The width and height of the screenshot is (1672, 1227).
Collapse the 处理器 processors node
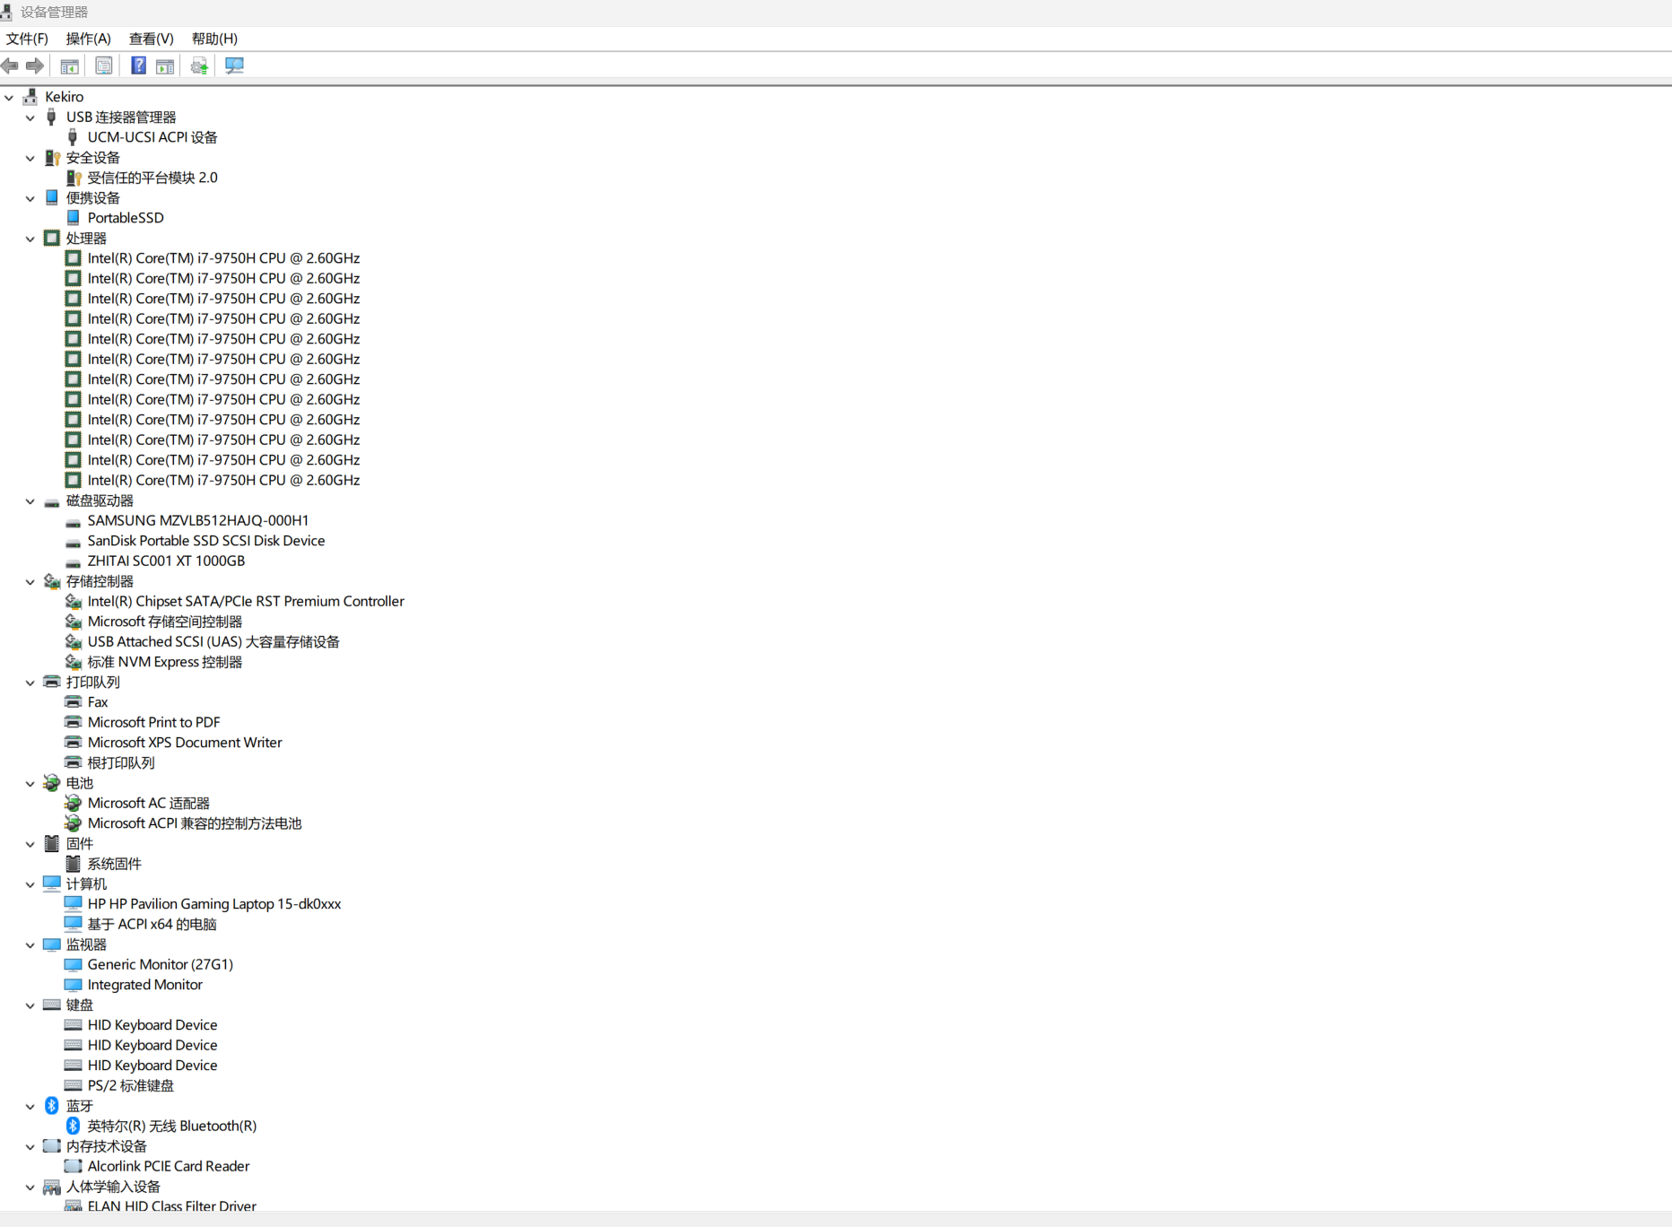(30, 239)
